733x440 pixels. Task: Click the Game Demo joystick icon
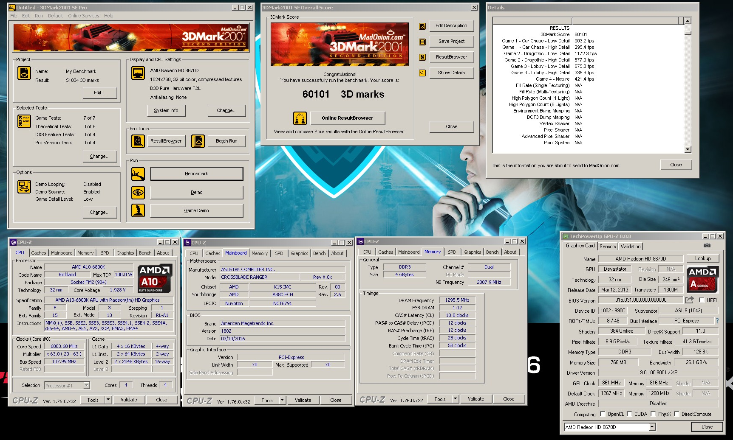(138, 210)
